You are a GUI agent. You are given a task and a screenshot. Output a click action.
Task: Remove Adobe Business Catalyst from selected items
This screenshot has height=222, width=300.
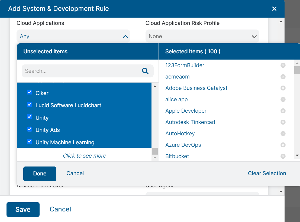(x=283, y=88)
